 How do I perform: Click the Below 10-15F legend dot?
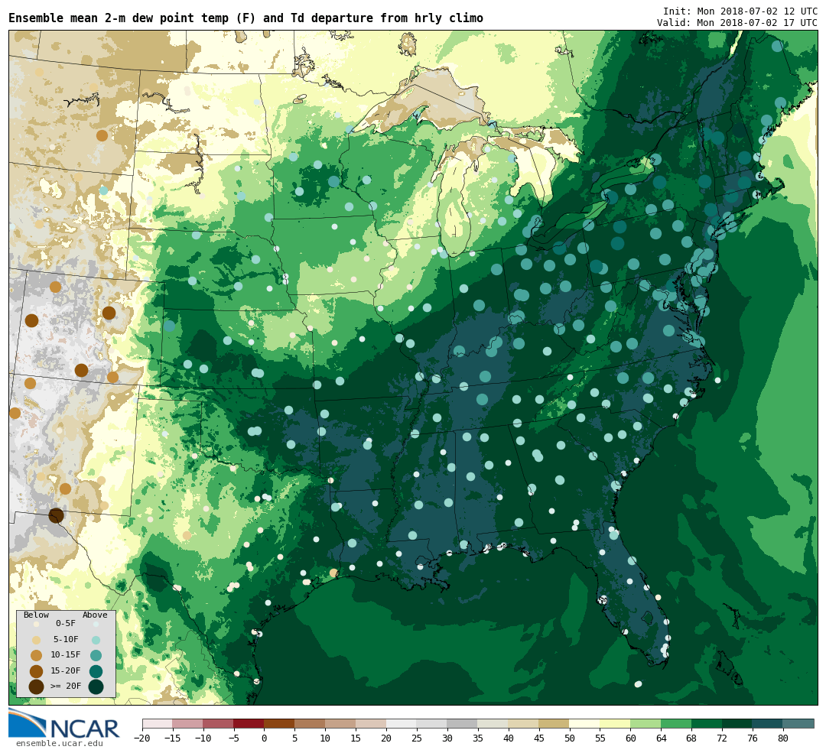(x=36, y=656)
